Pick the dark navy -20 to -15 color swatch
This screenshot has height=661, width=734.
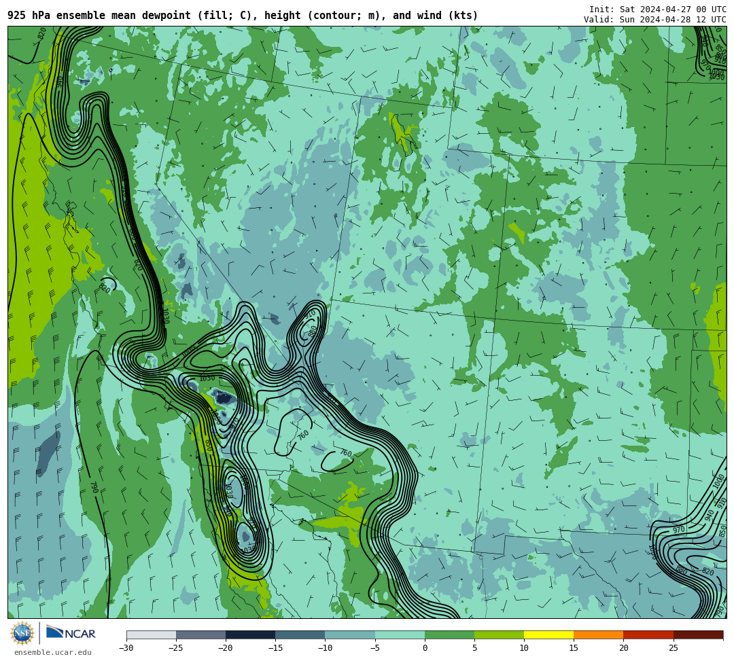coord(250,635)
